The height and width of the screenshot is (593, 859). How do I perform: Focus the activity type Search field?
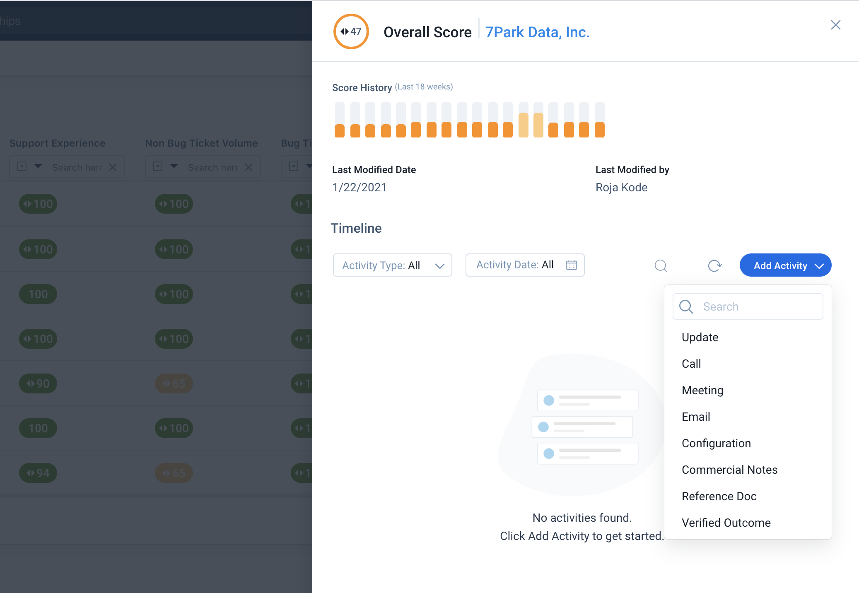pos(748,306)
